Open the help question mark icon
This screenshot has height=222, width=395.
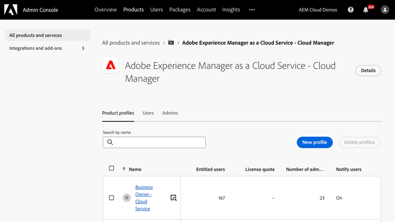click(351, 10)
